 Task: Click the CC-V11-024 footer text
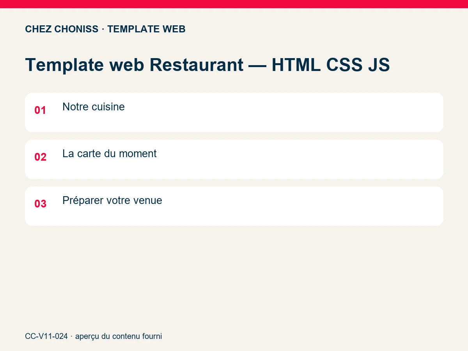[x=93, y=336]
